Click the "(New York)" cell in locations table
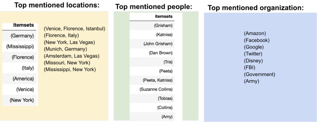 pos(22,100)
